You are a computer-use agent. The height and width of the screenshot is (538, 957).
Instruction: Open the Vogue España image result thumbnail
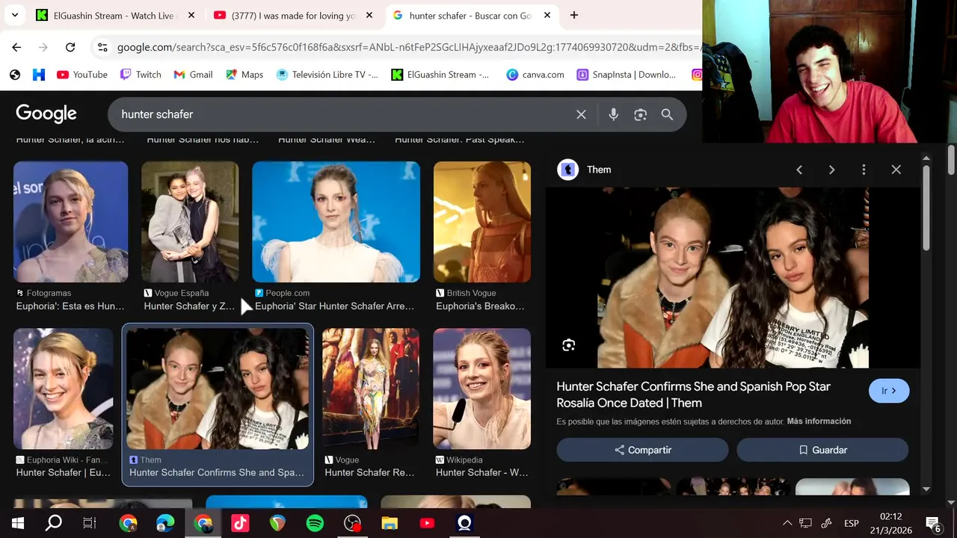click(190, 222)
